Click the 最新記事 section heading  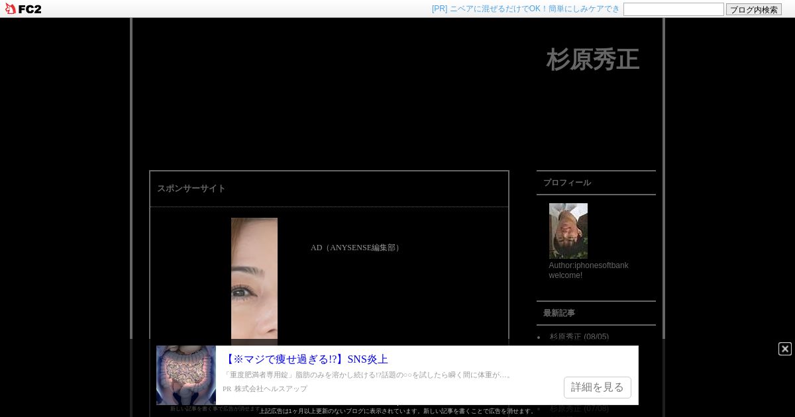click(559, 313)
